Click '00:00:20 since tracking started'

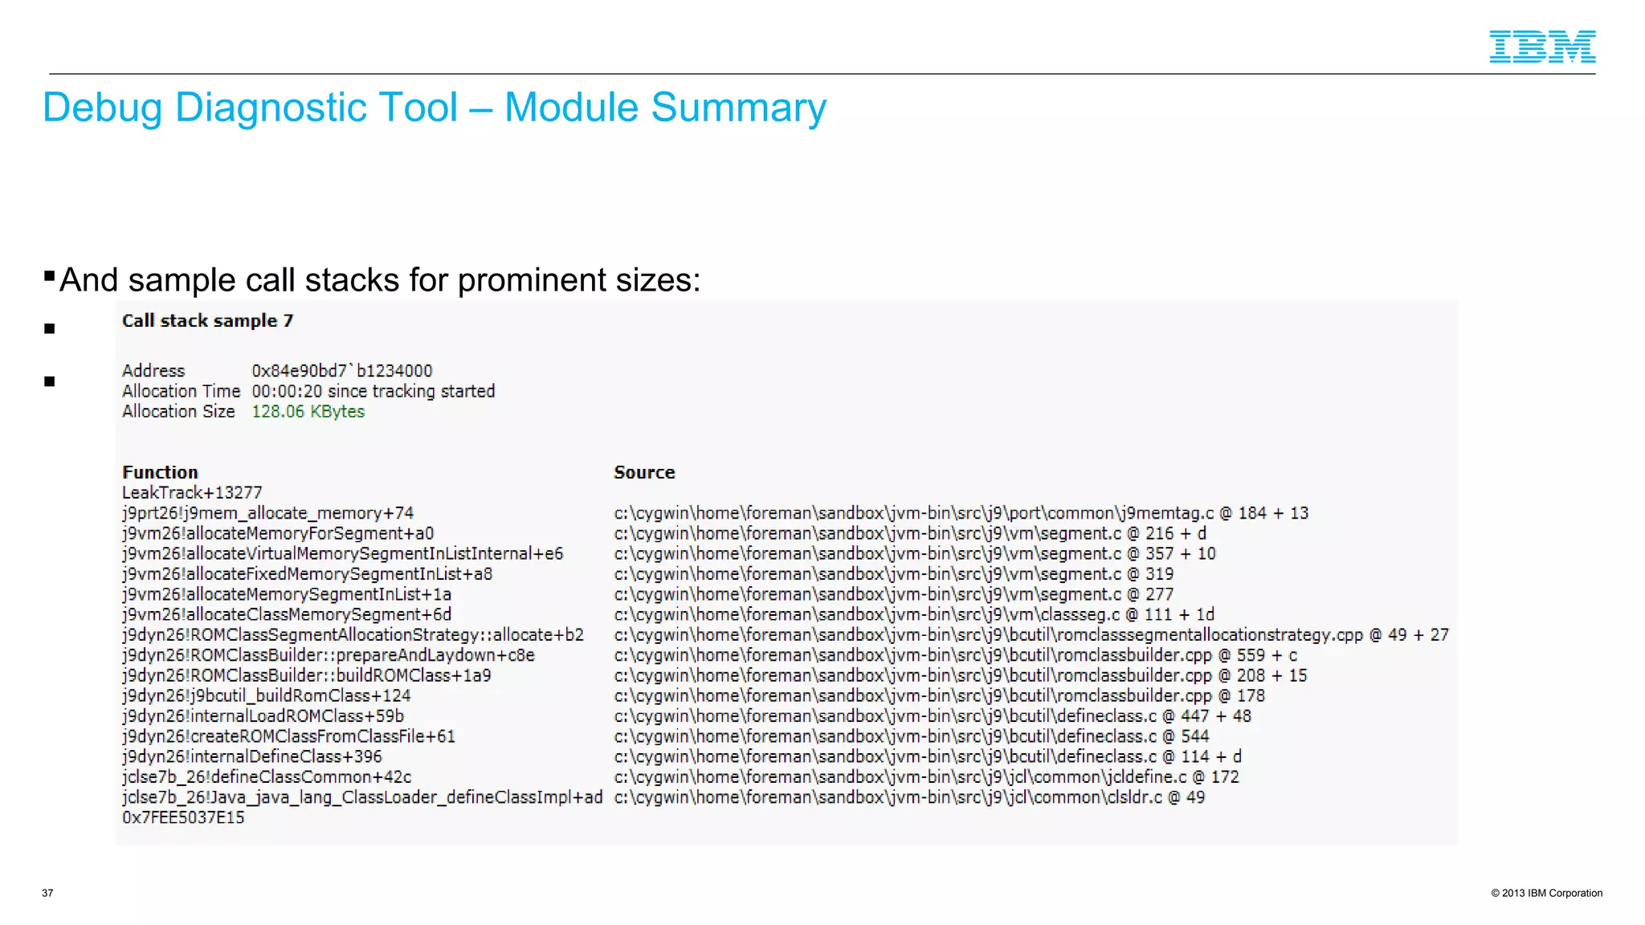(x=373, y=391)
